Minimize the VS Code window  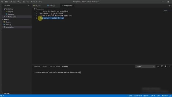coord(163,2)
